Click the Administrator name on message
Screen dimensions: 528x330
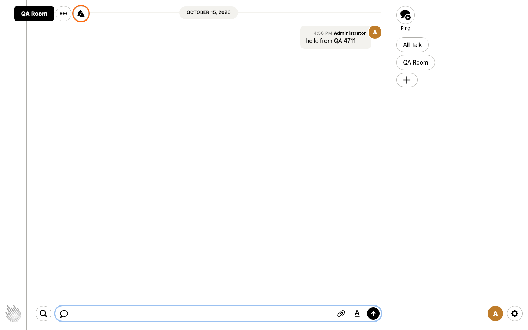[350, 33]
